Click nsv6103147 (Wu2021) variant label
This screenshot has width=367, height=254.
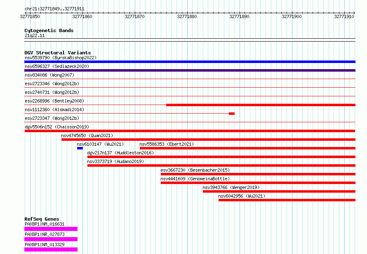coord(100,144)
